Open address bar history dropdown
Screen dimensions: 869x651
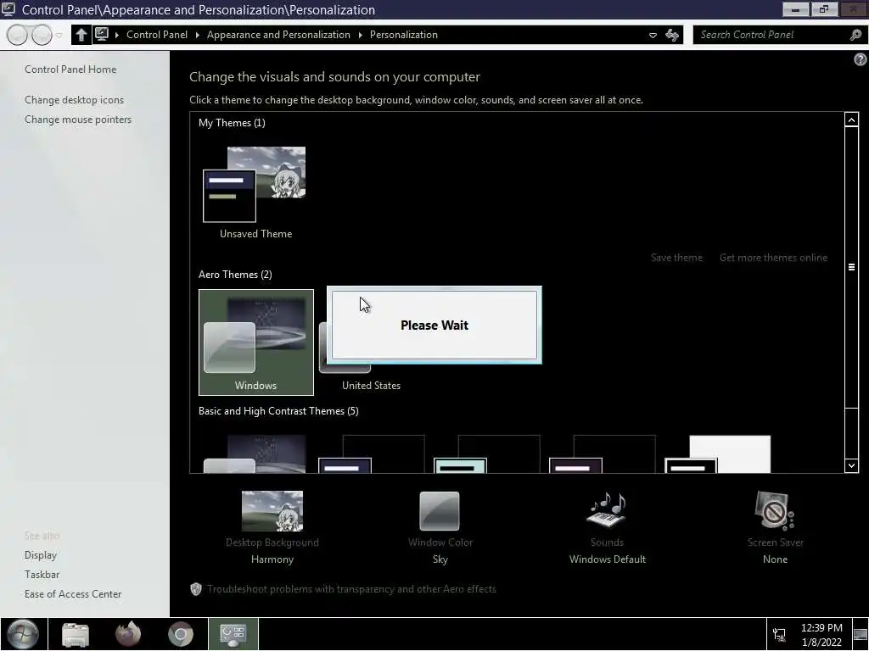653,35
